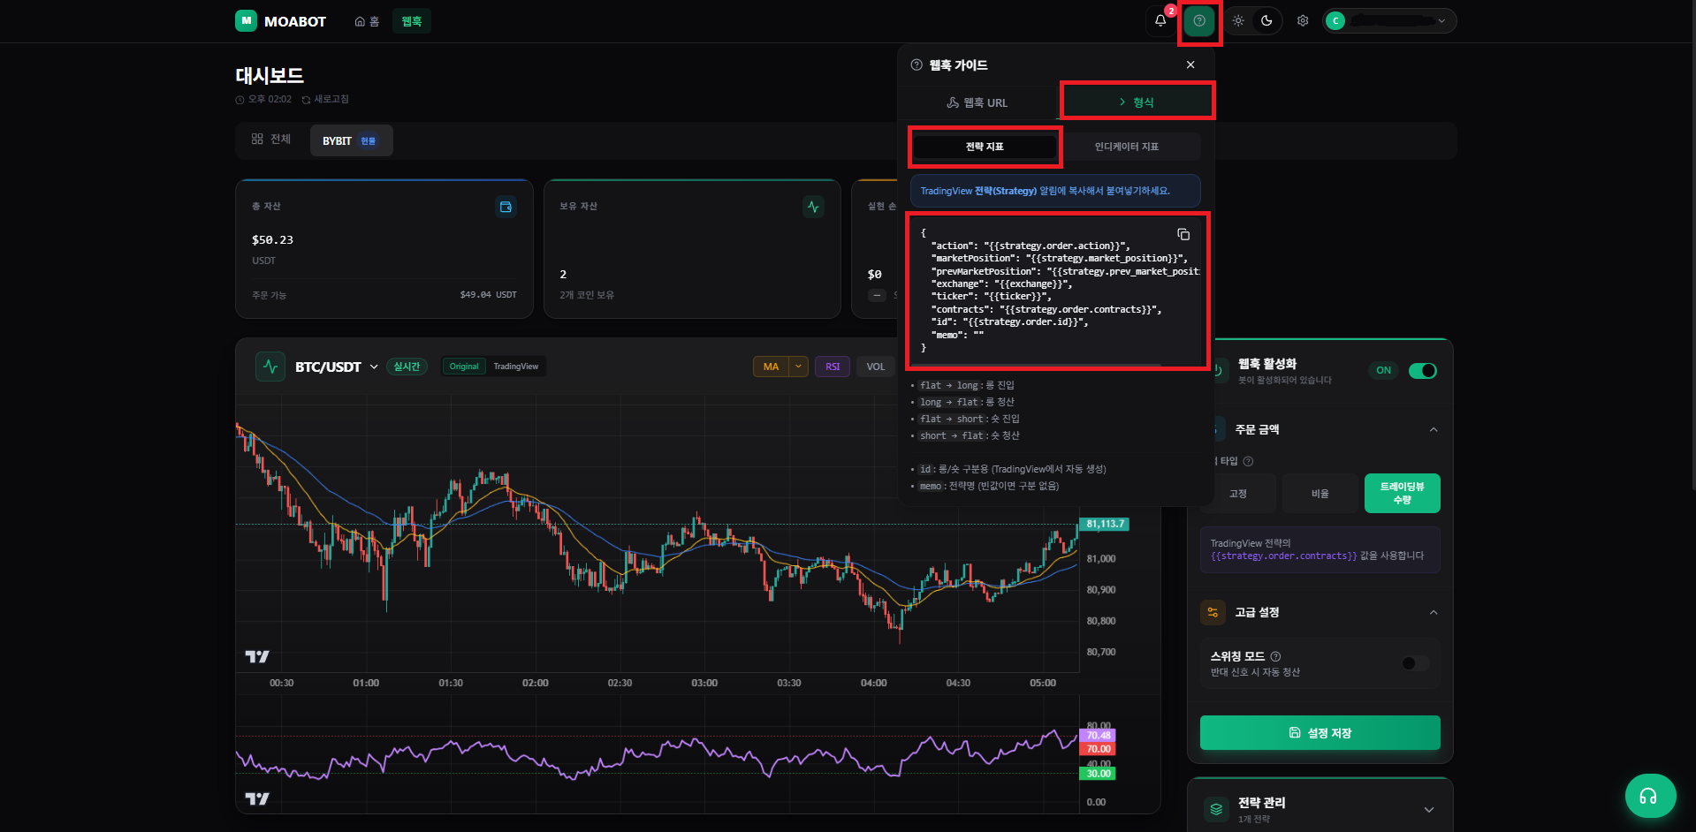The width and height of the screenshot is (1696, 832).
Task: Click the 타입 help question icon
Action: 1248,461
